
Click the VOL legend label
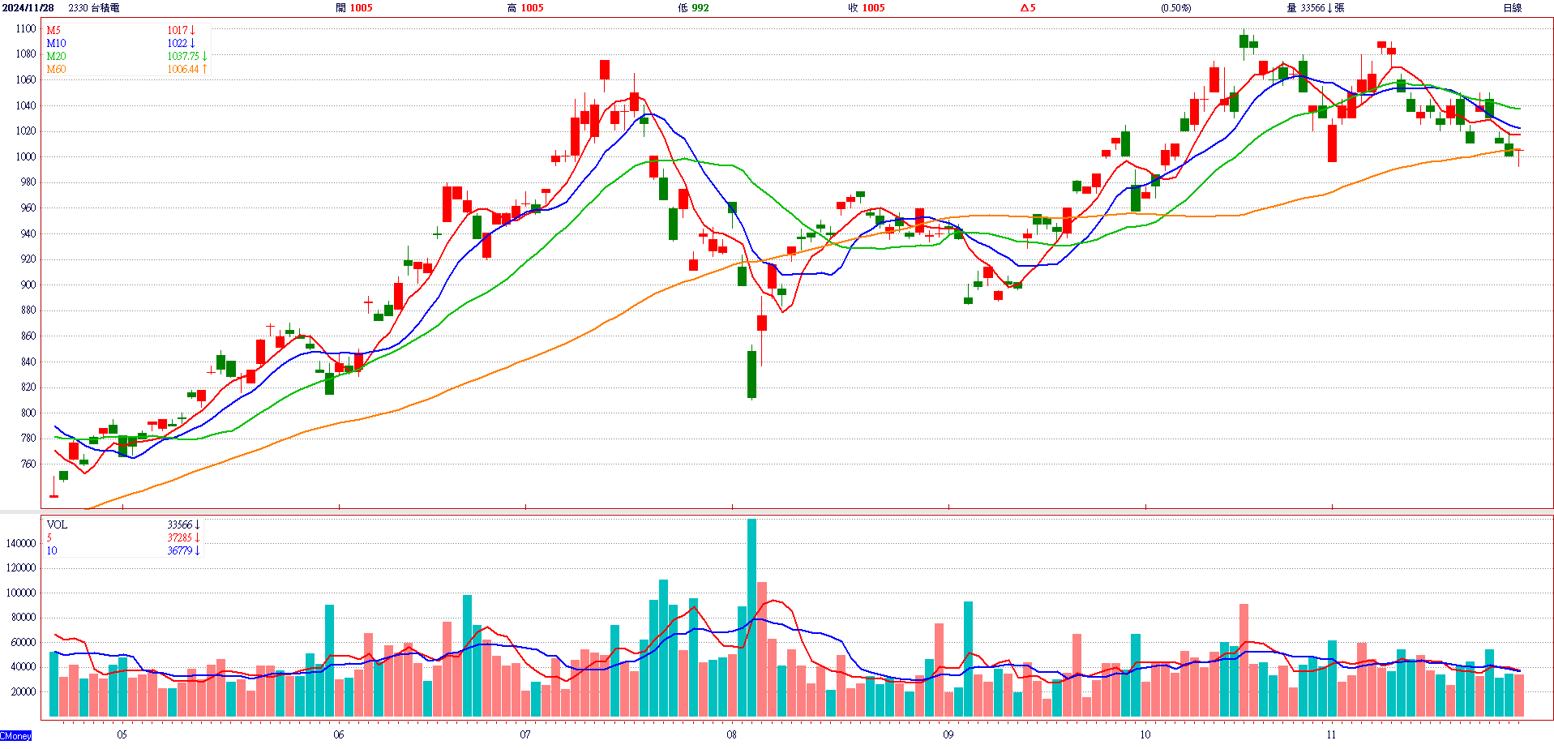pyautogui.click(x=57, y=524)
